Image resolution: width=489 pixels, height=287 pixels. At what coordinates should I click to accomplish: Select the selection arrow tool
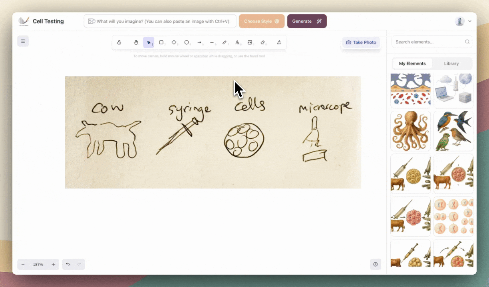coord(149,42)
